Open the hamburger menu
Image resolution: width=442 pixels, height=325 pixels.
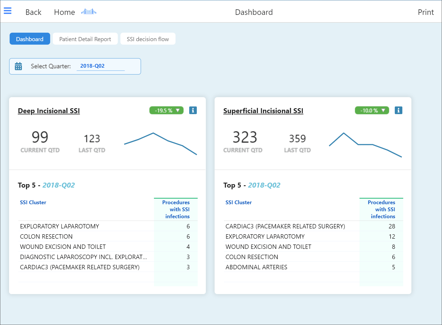pos(8,11)
